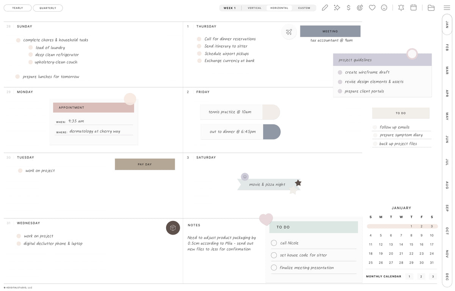Jump to the MAR month tab
Viewport: 455px width, 291px height.
point(447,70)
